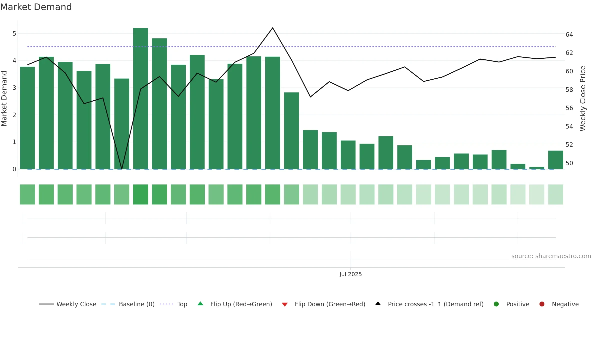Click the Jul 2025 axis label
Viewport: 600px width, 337px height.
[x=350, y=274]
